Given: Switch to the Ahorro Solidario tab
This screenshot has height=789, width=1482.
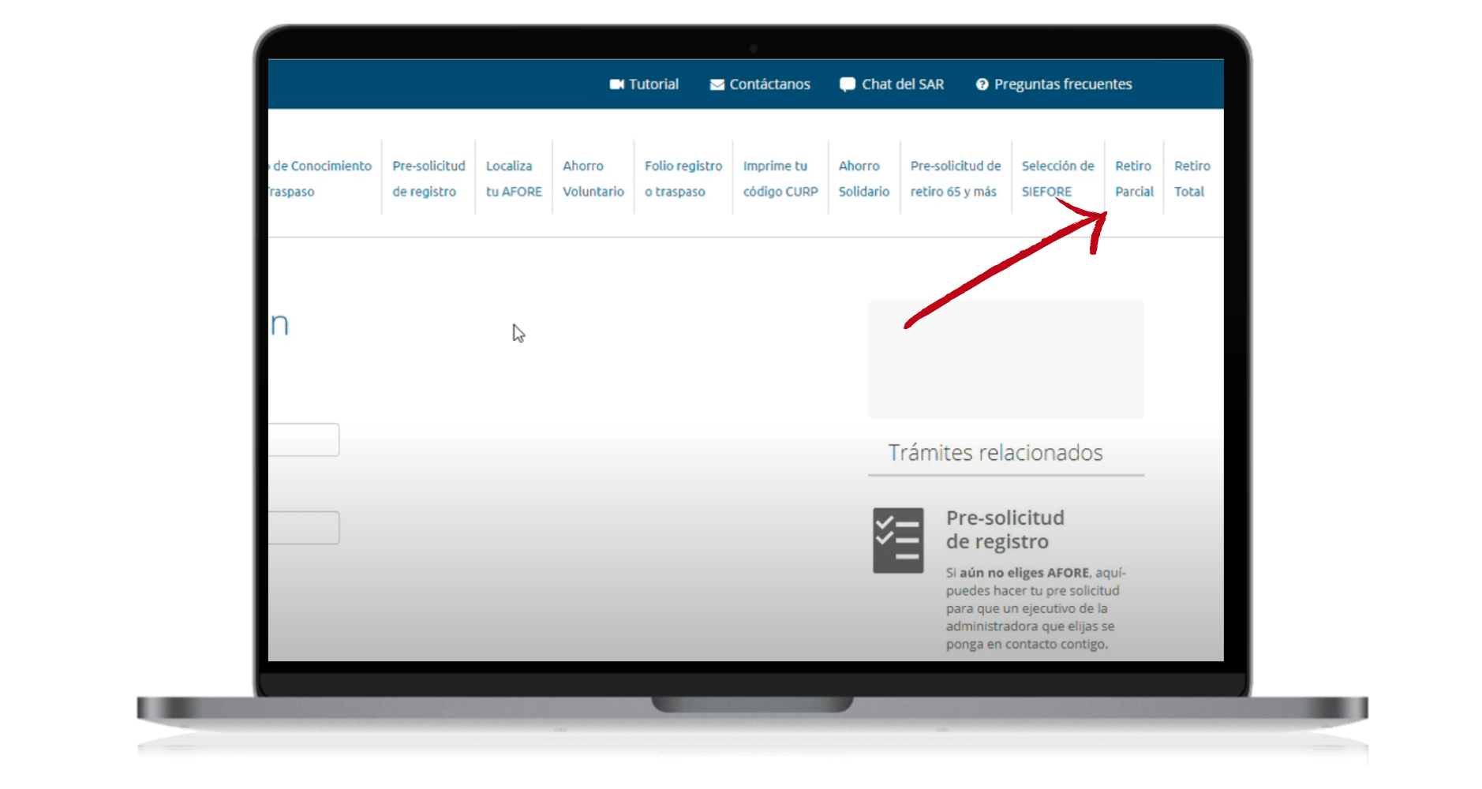Looking at the screenshot, I should [863, 178].
